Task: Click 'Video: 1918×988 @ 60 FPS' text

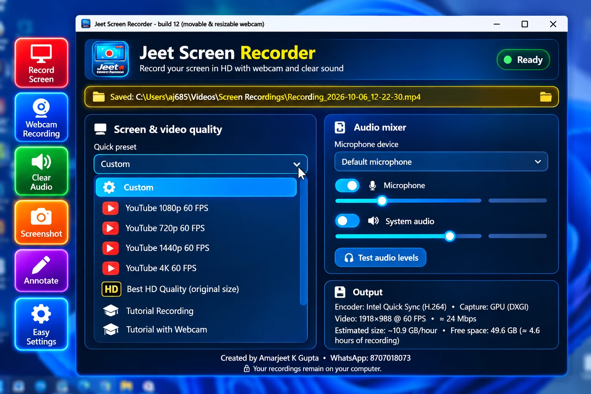Action: coord(380,319)
